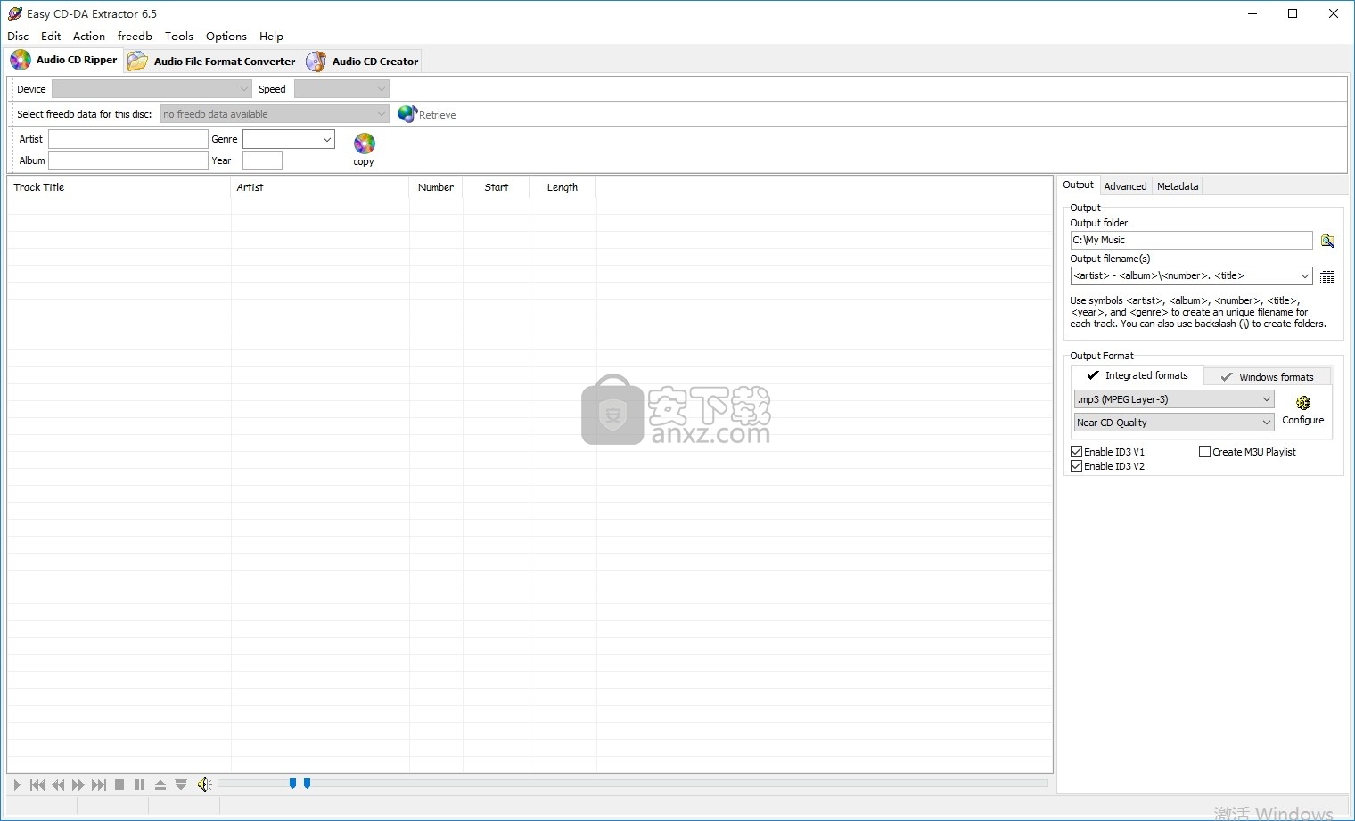This screenshot has width=1355, height=821.
Task: Click the Retrieve button label
Action: (438, 115)
